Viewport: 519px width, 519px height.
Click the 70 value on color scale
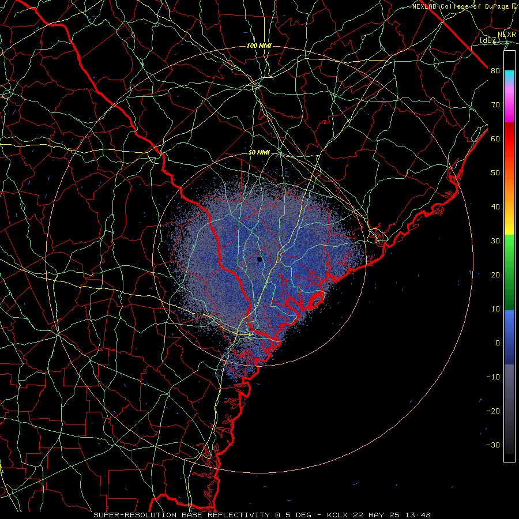pos(495,105)
